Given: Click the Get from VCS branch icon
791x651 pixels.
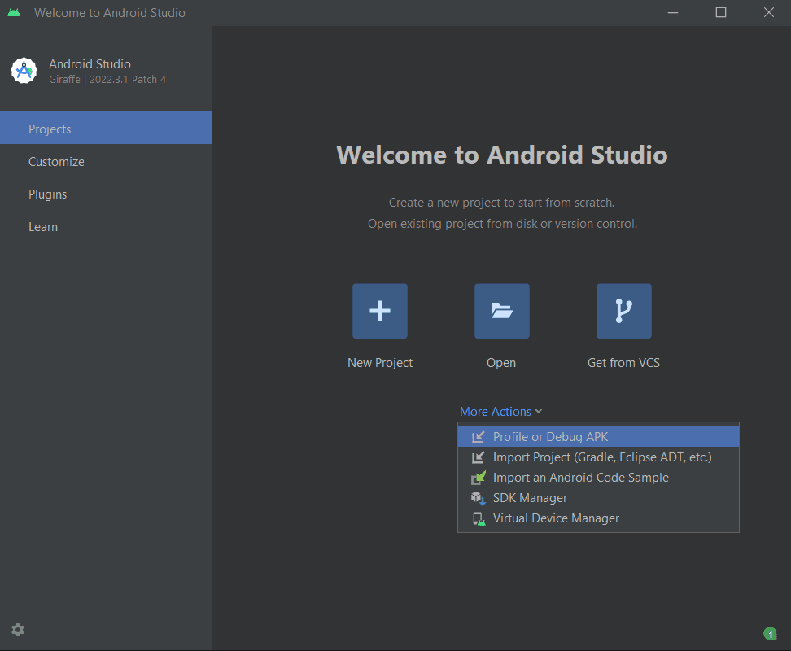Looking at the screenshot, I should click(x=624, y=311).
